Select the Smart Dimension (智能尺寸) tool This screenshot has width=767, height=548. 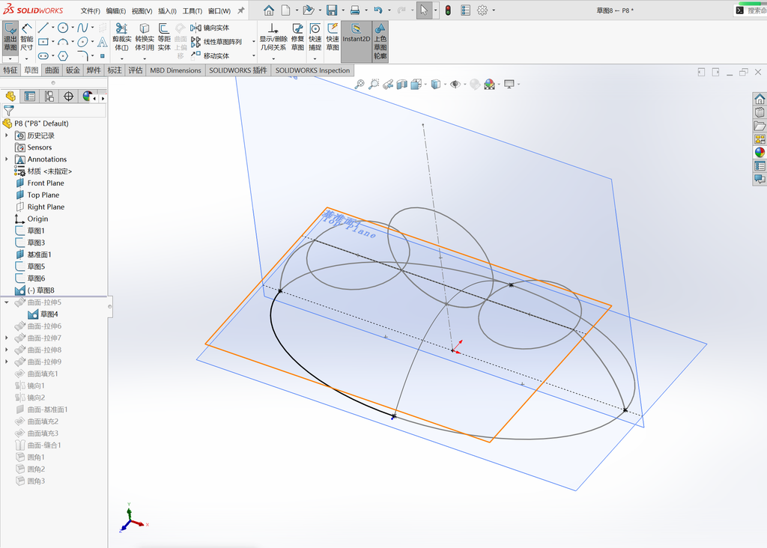point(27,37)
